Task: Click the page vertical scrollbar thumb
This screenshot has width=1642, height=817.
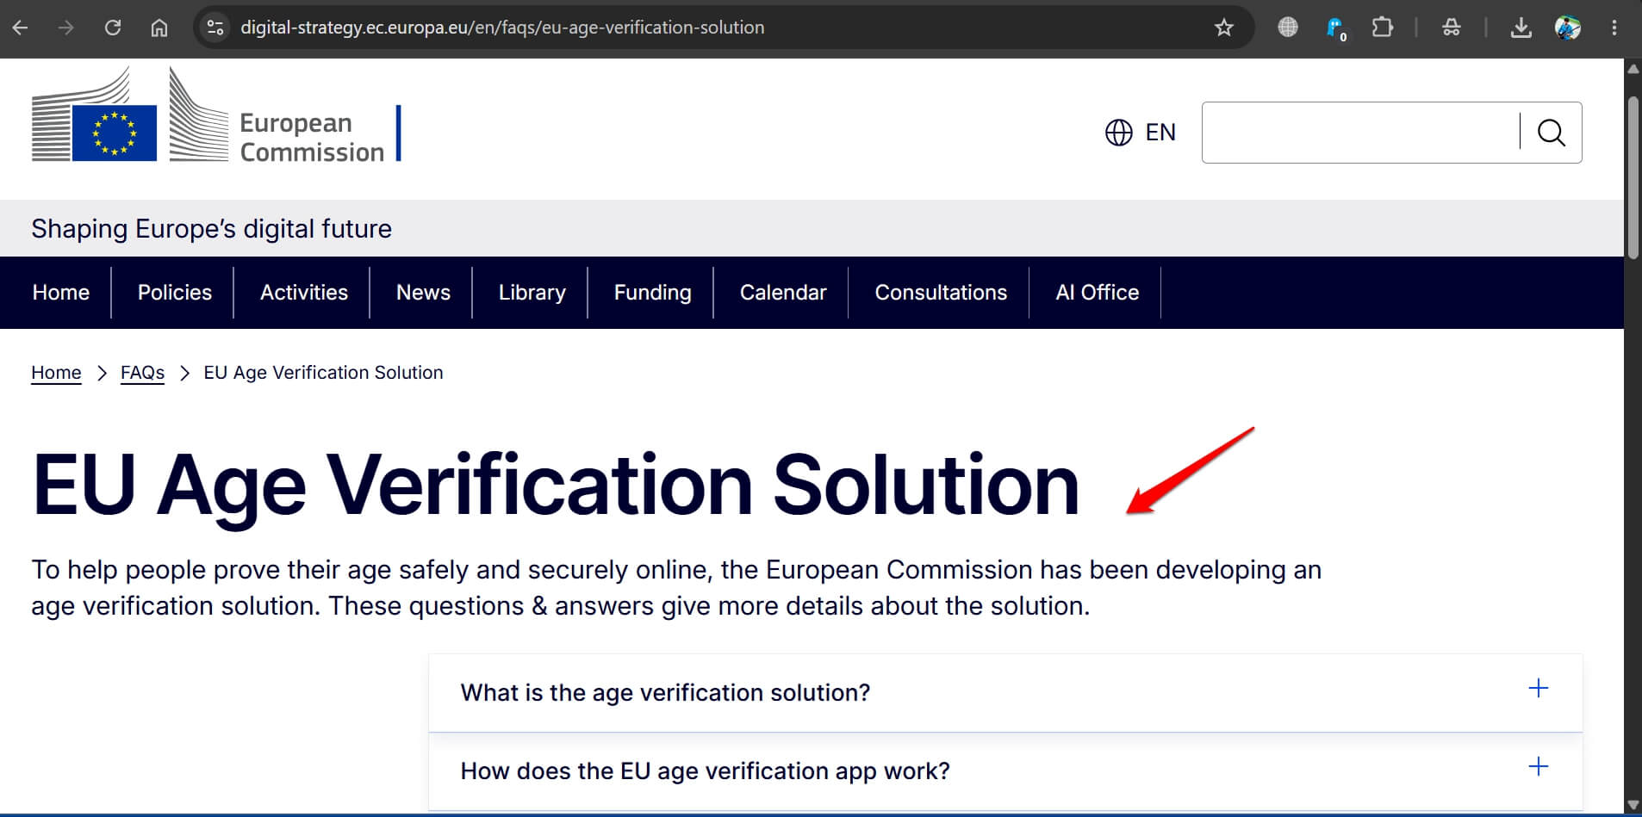Action: 1633,176
